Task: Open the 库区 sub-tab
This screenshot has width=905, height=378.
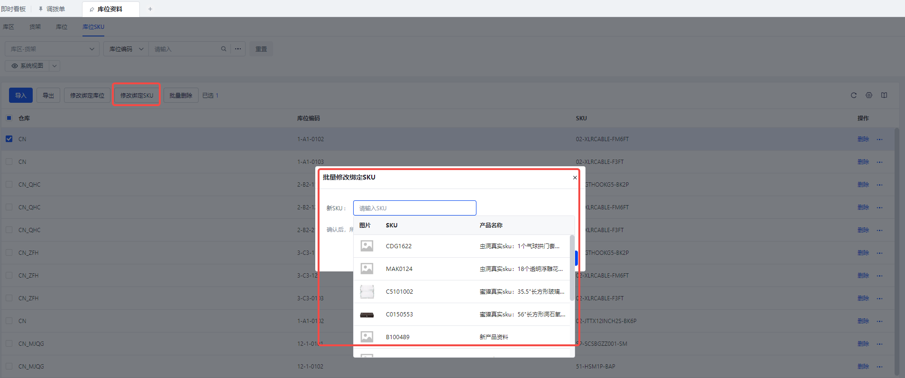Action: point(9,27)
